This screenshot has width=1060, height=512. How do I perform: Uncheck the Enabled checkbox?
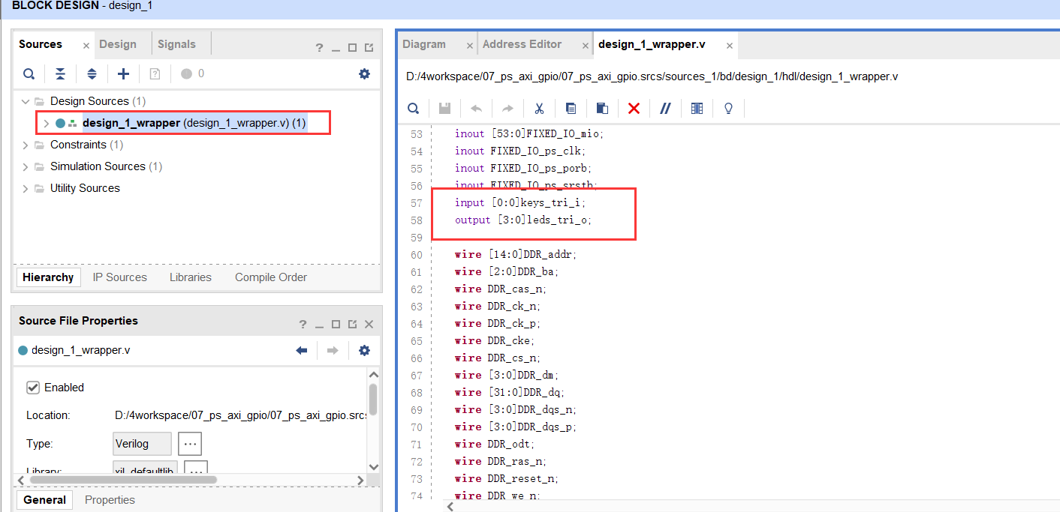pos(33,388)
